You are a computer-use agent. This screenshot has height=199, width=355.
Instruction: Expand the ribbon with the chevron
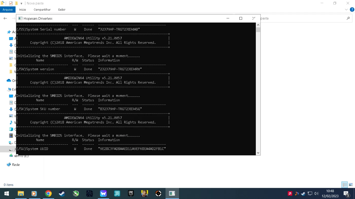(x=346, y=10)
